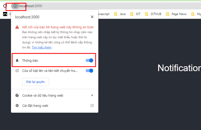
Task: Reload the page with refresh icon
Action: pyautogui.click(x=5, y=6)
